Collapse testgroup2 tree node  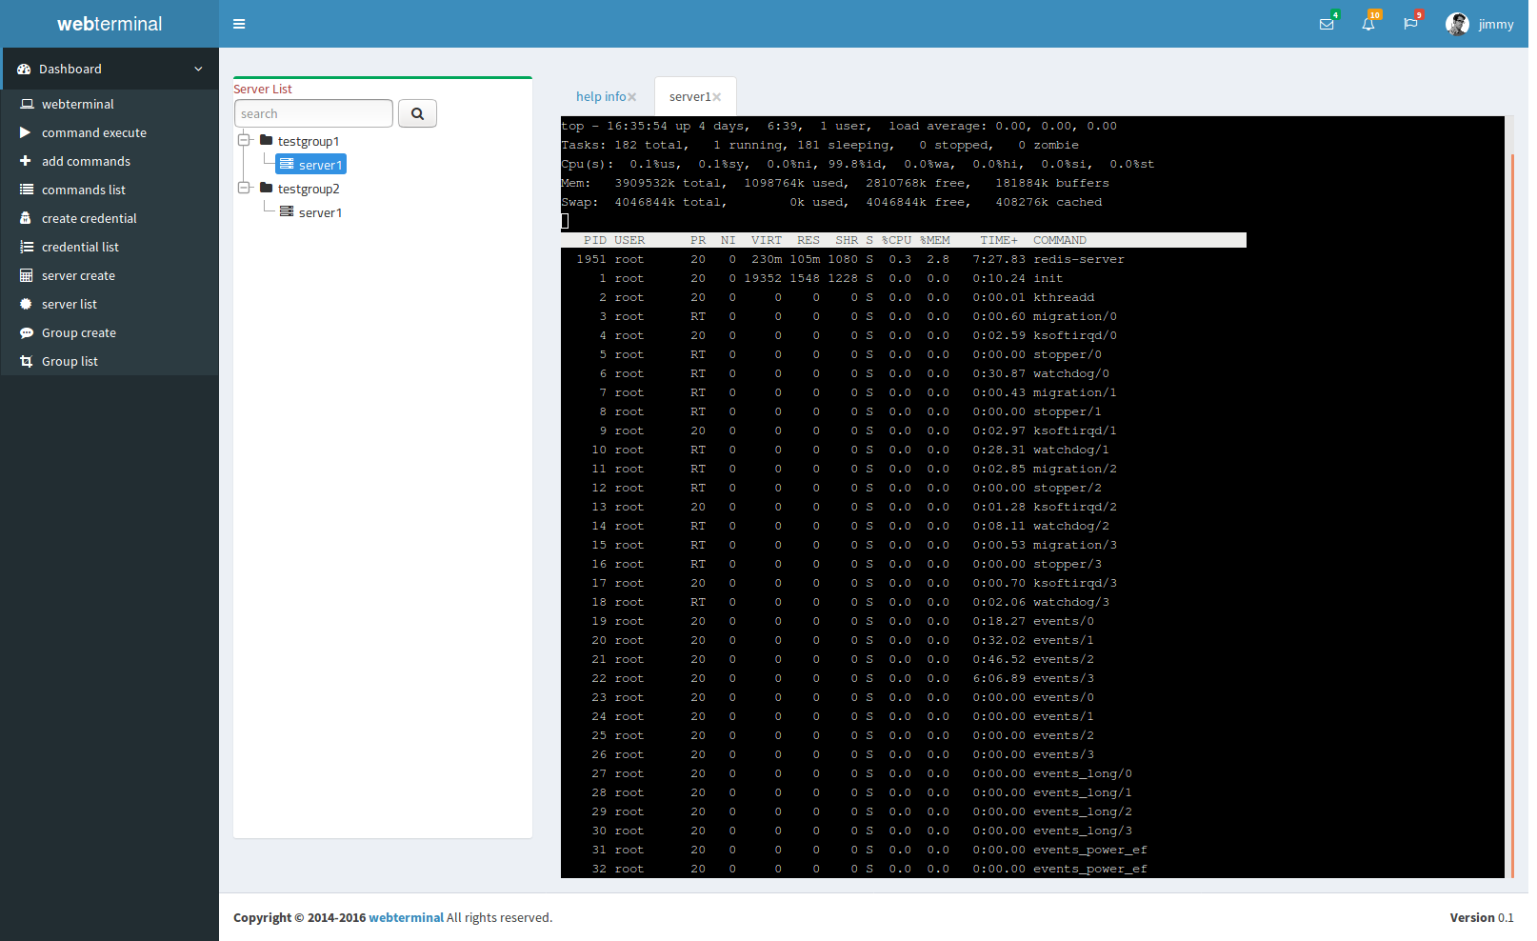tap(244, 188)
